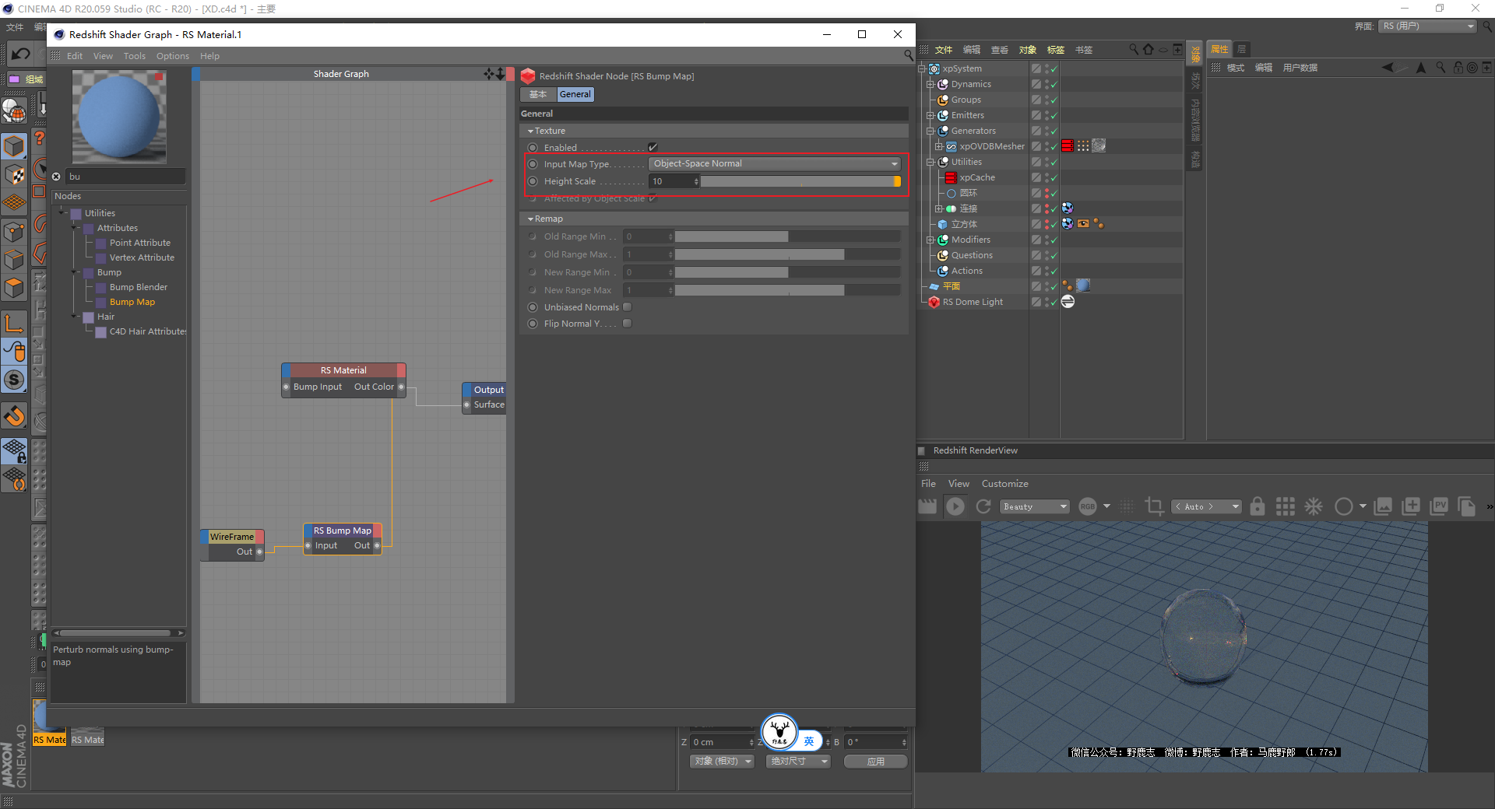Click the Height Scale slider track
Viewport: 1495px width, 809px height.
(800, 181)
